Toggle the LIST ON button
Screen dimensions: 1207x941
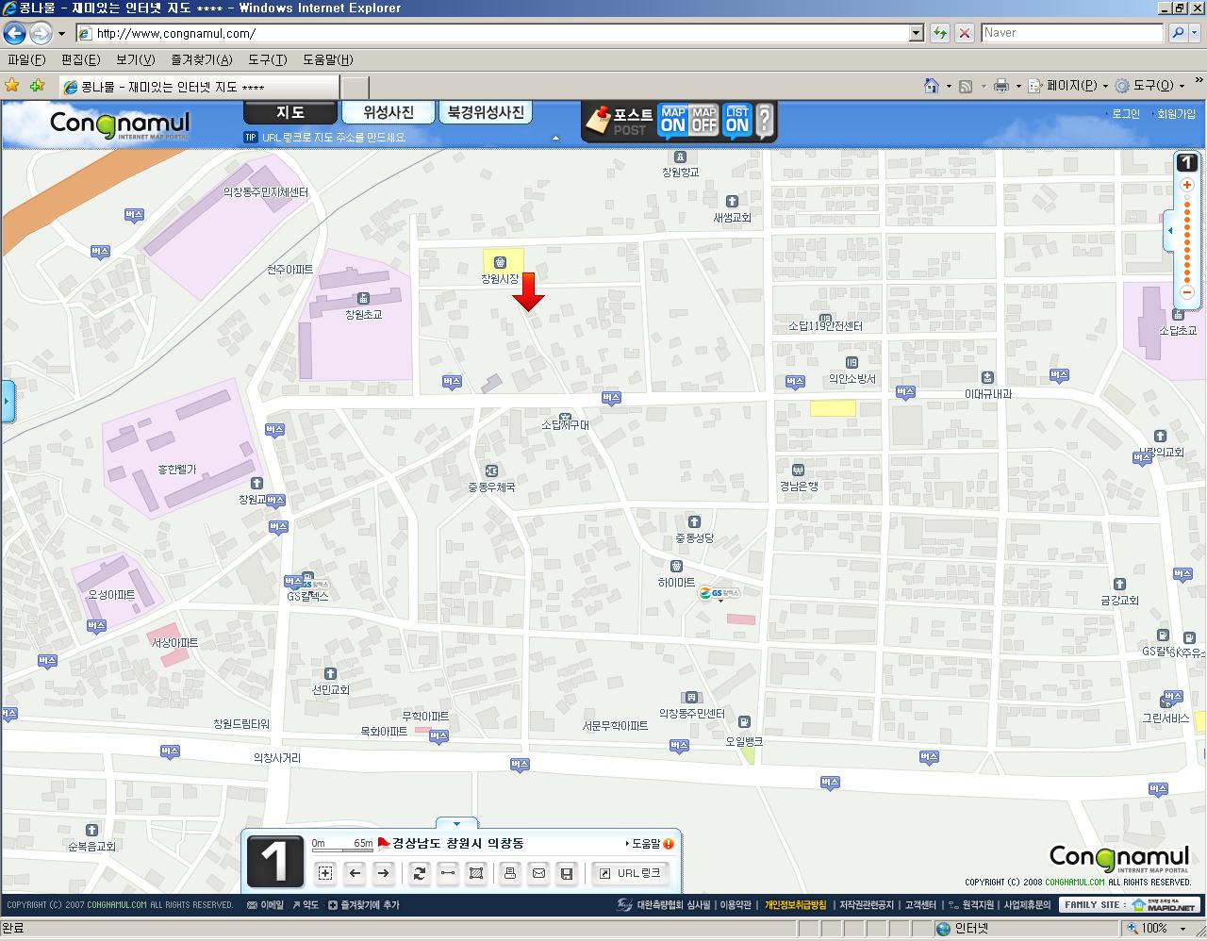pos(737,121)
